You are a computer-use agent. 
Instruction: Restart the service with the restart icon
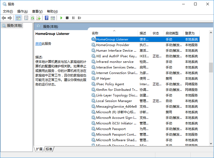point(79,18)
